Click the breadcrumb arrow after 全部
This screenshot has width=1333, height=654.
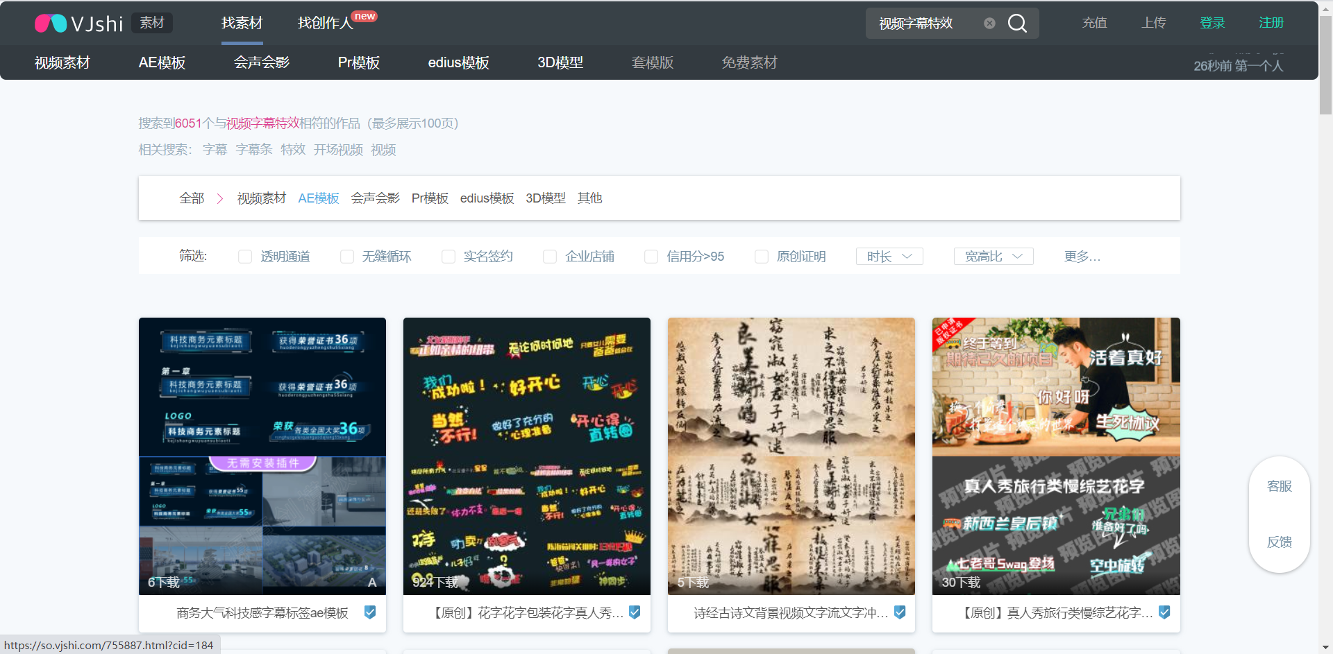click(x=220, y=199)
